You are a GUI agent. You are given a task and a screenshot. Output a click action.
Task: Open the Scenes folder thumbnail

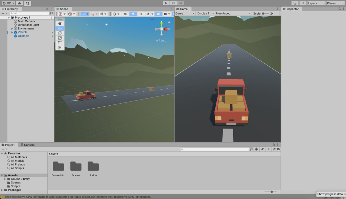pyautogui.click(x=76, y=167)
